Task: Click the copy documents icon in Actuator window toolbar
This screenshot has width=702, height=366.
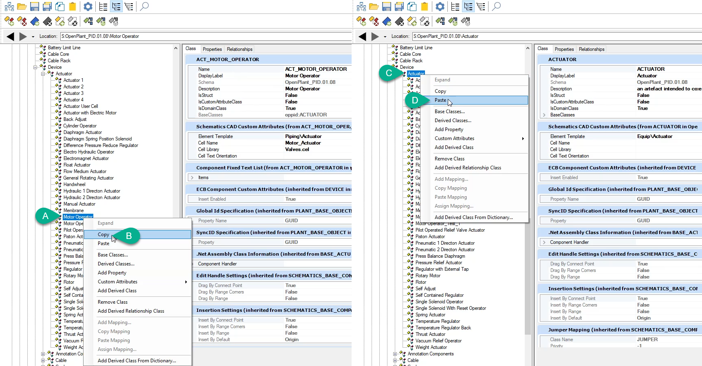Action: point(412,7)
